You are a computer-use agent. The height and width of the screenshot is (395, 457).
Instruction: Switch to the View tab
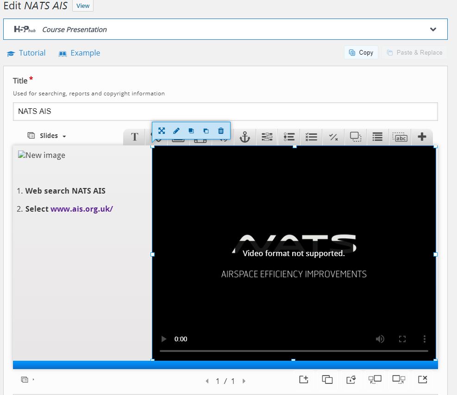[82, 6]
